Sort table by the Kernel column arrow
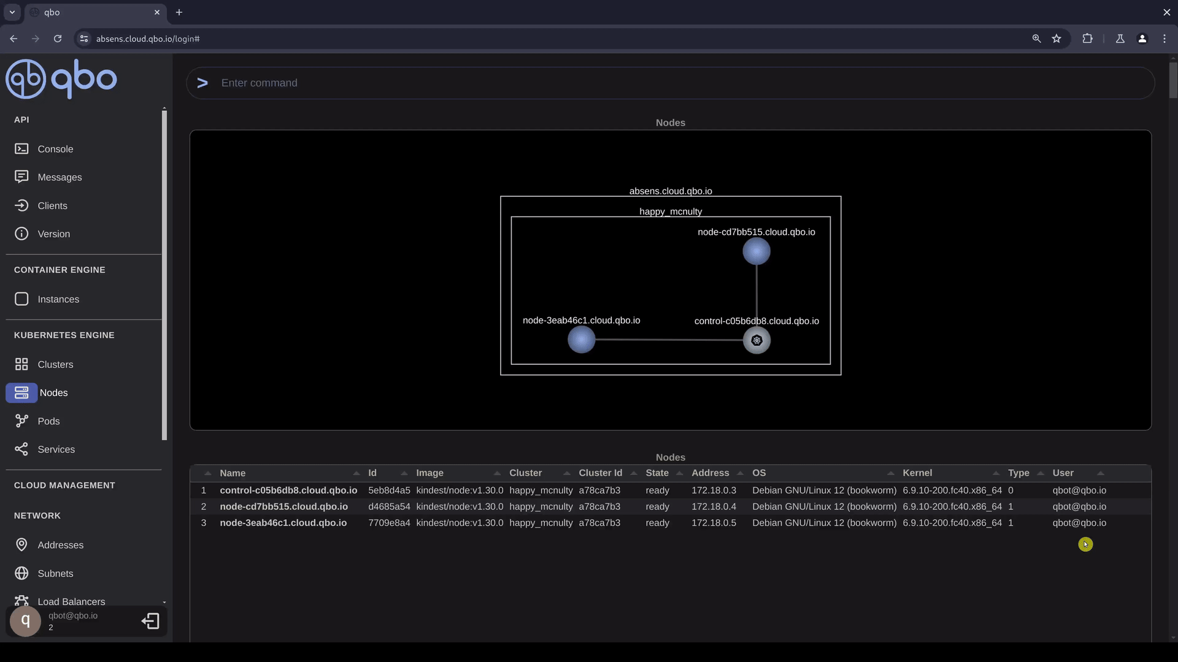1178x662 pixels. pos(996,473)
